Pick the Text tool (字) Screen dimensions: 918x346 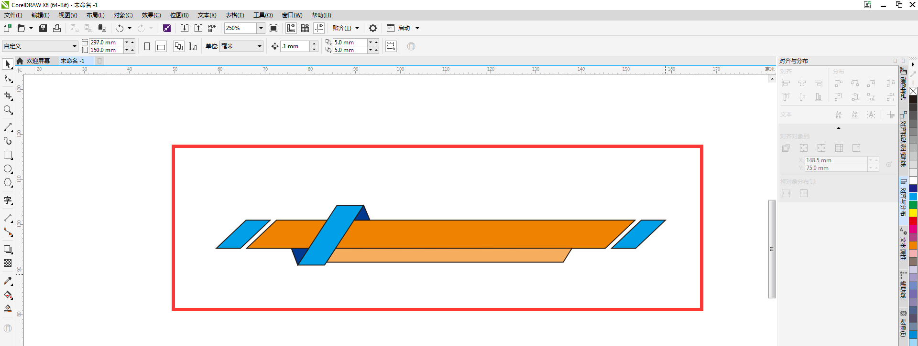pyautogui.click(x=8, y=200)
